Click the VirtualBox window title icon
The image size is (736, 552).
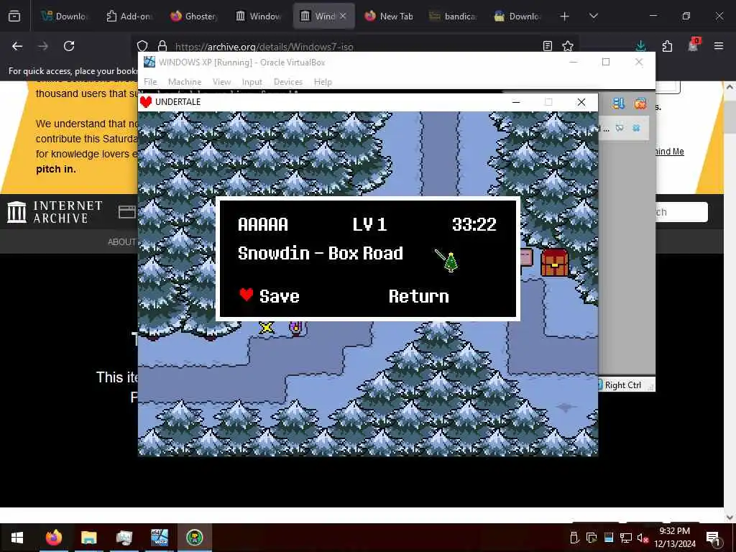pyautogui.click(x=149, y=62)
